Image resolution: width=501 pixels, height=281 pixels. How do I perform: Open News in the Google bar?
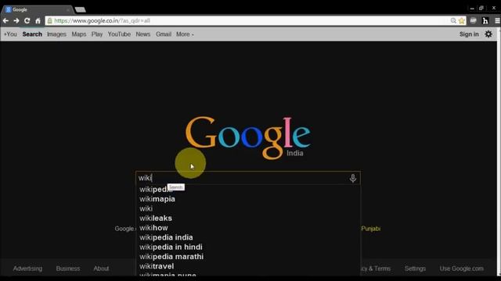[x=142, y=34]
